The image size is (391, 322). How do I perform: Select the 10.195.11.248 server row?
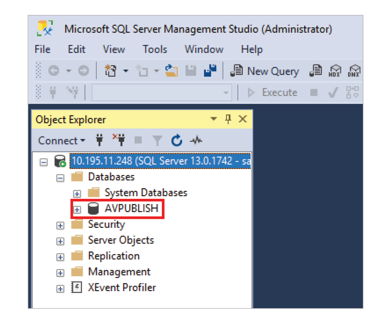point(160,161)
